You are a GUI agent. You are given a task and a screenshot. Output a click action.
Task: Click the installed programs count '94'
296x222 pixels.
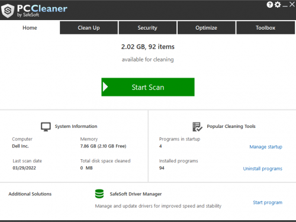coord(162,168)
